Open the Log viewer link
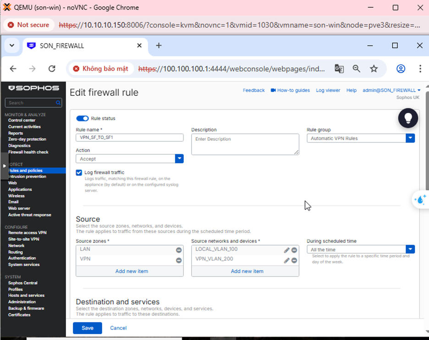This screenshot has height=340, width=429. pos(328,90)
